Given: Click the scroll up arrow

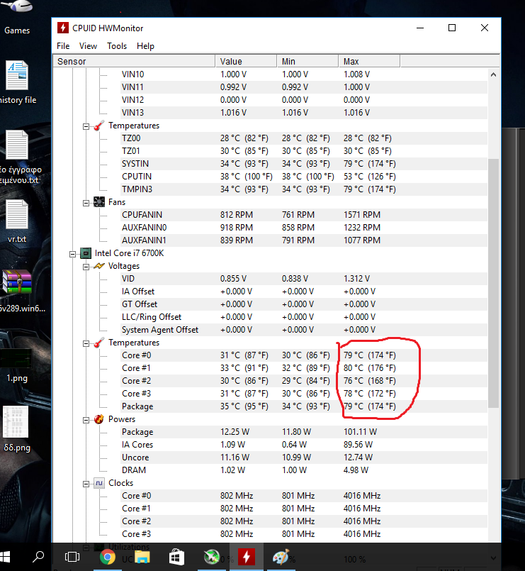Looking at the screenshot, I should (493, 74).
